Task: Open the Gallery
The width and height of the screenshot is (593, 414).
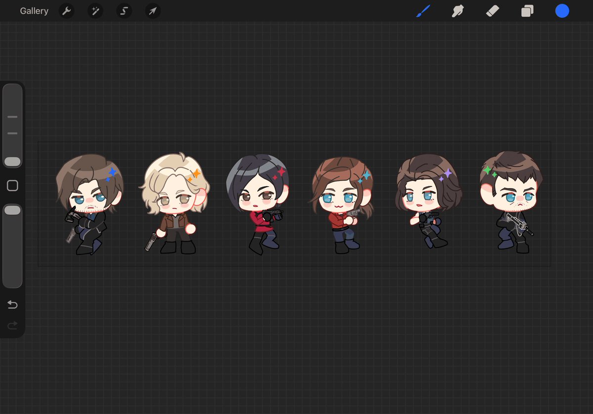Action: point(34,11)
